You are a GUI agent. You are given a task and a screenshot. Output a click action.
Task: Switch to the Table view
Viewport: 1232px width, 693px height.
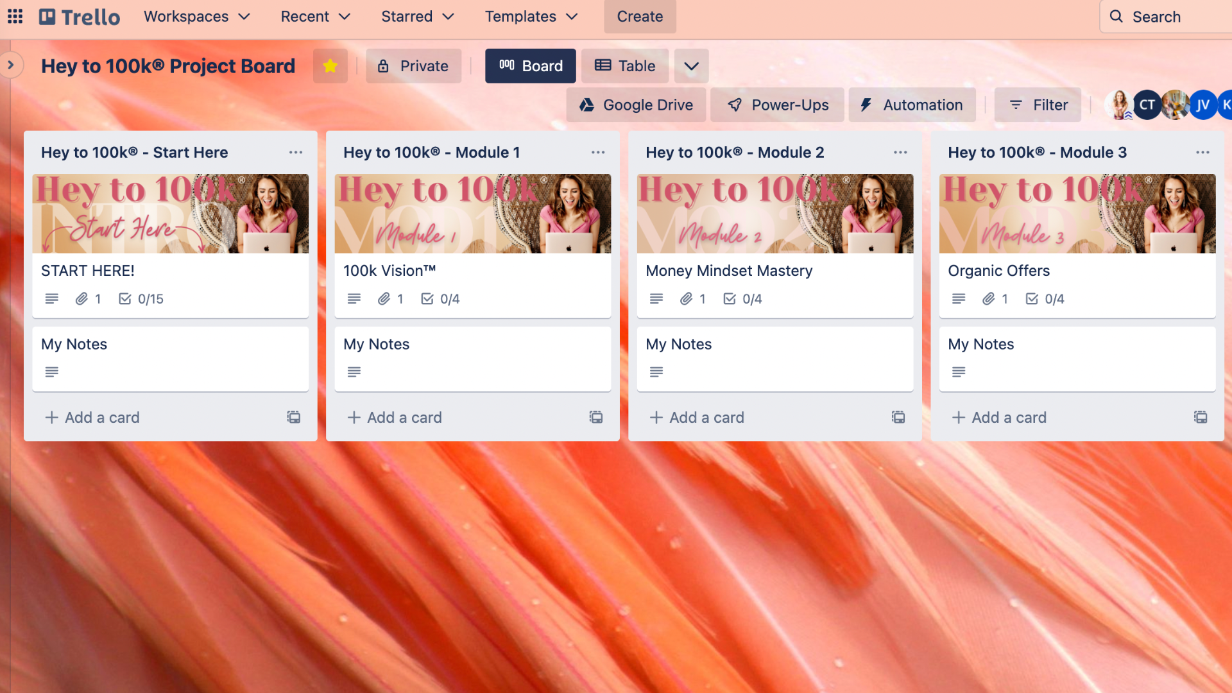click(624, 66)
